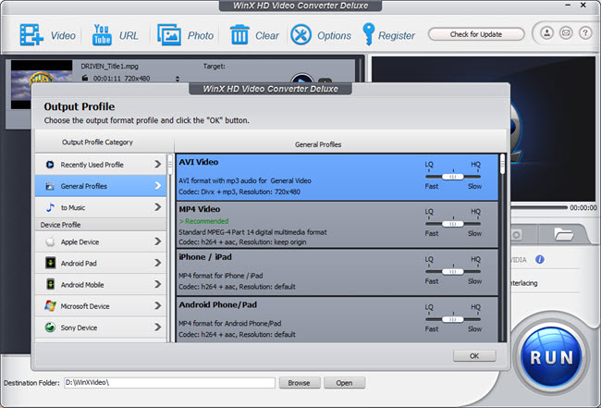Click the Android Mobile icon
The image size is (601, 408).
(x=50, y=285)
